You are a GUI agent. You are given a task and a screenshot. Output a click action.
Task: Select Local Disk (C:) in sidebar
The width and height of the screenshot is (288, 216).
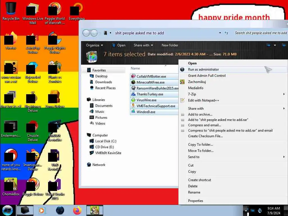(106, 141)
